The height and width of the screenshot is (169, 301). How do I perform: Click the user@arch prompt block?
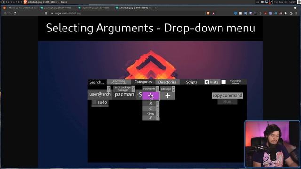[100, 94]
